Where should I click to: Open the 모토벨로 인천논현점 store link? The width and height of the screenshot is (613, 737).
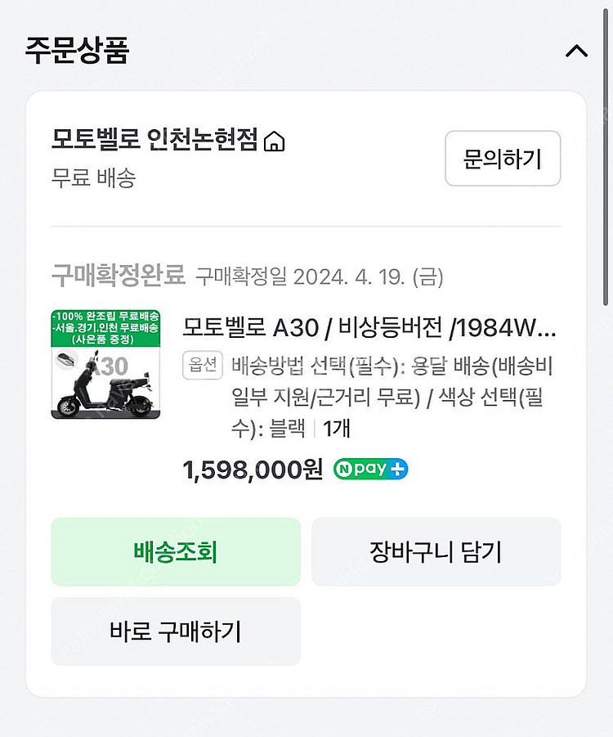click(155, 141)
